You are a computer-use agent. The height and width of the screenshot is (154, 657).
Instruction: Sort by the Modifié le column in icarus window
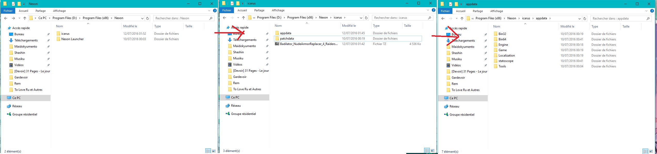click(349, 26)
